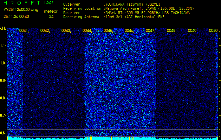
Task: Click time marker 0043
Action: click(66, 30)
